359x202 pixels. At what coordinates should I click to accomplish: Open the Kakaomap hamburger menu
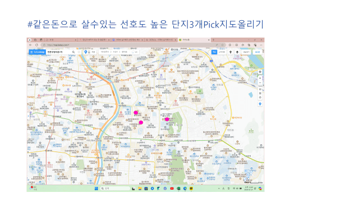click(31, 52)
